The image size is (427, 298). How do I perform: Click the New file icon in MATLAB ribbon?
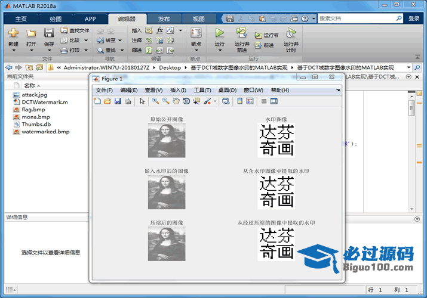[x=13, y=33]
